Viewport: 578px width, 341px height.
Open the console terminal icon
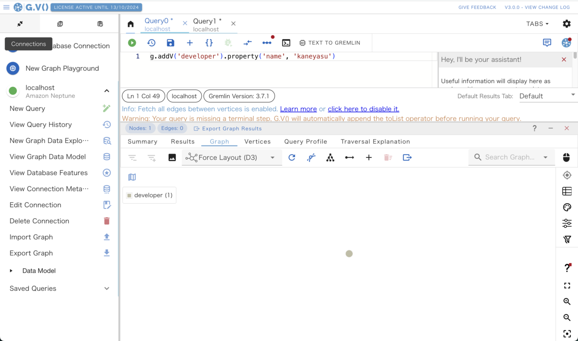pyautogui.click(x=286, y=43)
